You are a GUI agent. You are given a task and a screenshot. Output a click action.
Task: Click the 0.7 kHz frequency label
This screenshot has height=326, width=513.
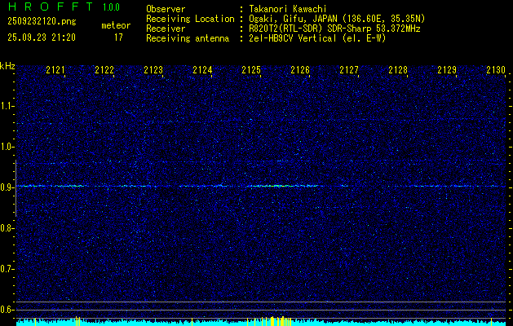coord(7,269)
